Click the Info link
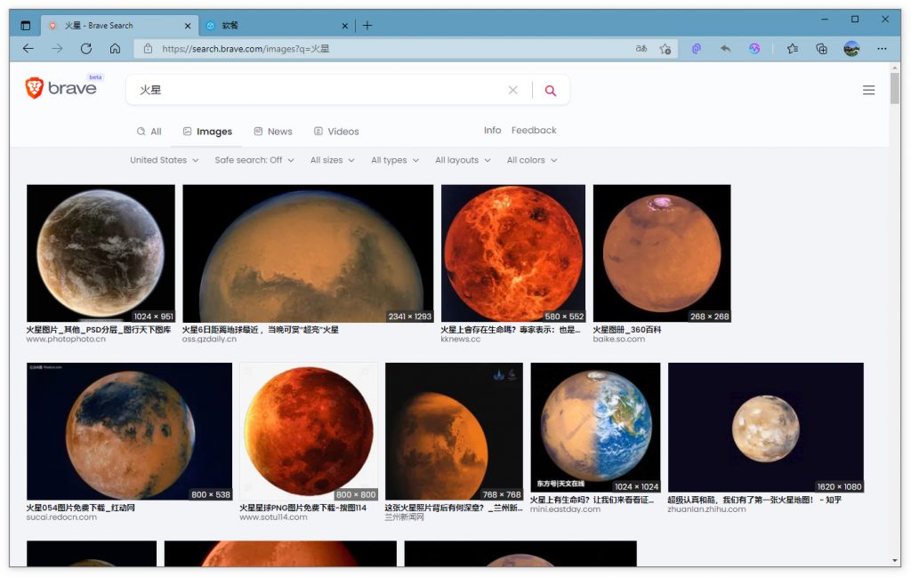The image size is (911, 577). (x=492, y=130)
